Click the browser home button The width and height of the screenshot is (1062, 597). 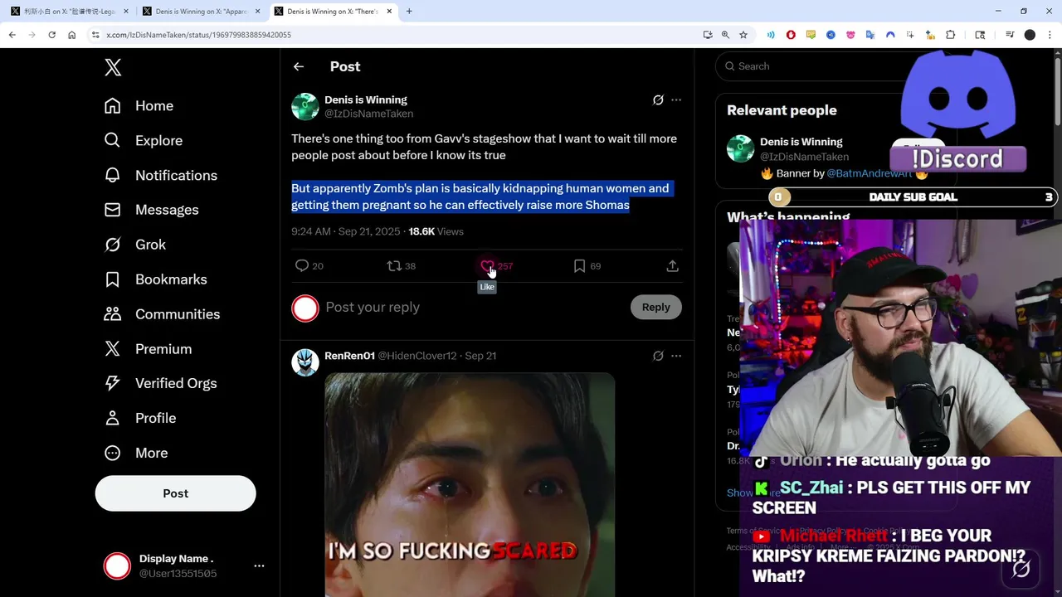(x=71, y=35)
